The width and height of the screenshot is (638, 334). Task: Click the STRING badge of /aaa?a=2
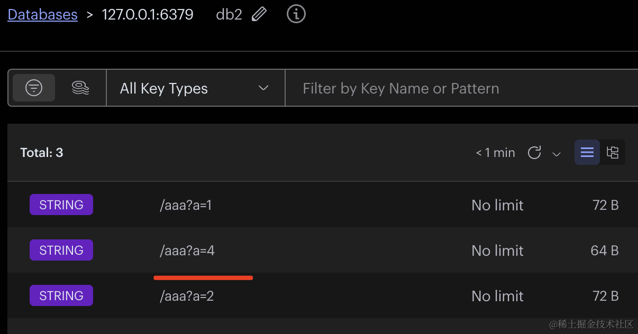61,296
